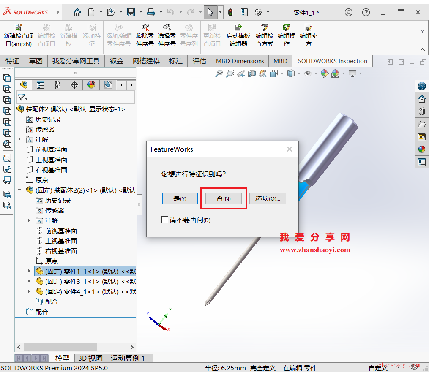
Task: Click Section View icon in view toolbar
Action: [x=252, y=73]
